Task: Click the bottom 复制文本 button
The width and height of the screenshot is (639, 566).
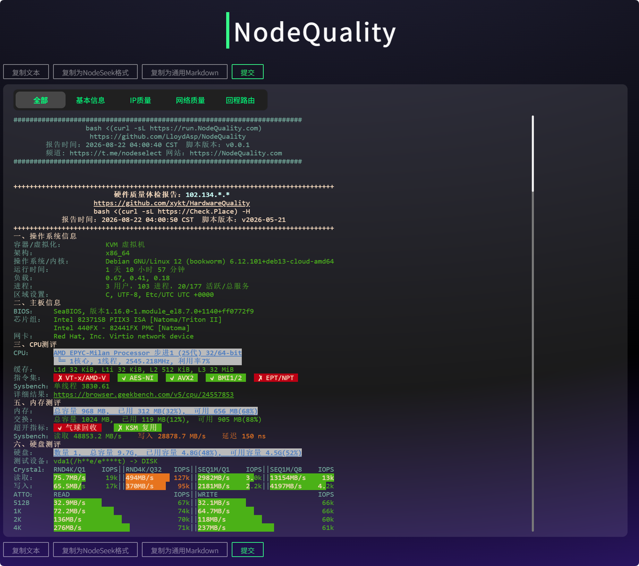Action: [26, 550]
